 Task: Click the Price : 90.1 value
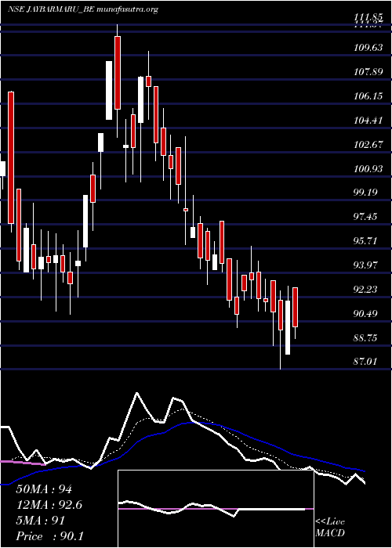coord(49,535)
